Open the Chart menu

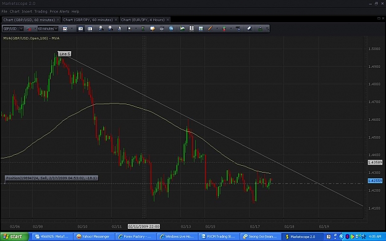tap(15, 12)
